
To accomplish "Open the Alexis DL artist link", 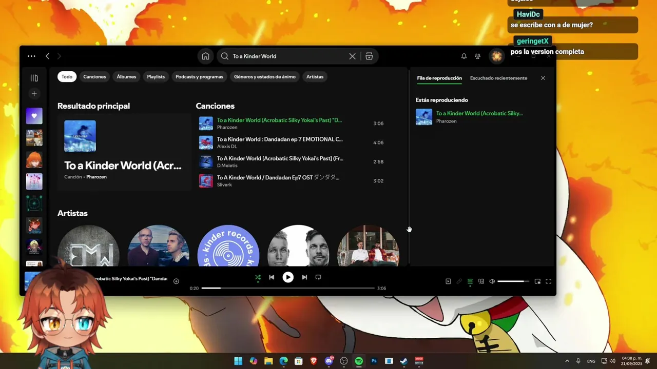I will click(x=227, y=147).
